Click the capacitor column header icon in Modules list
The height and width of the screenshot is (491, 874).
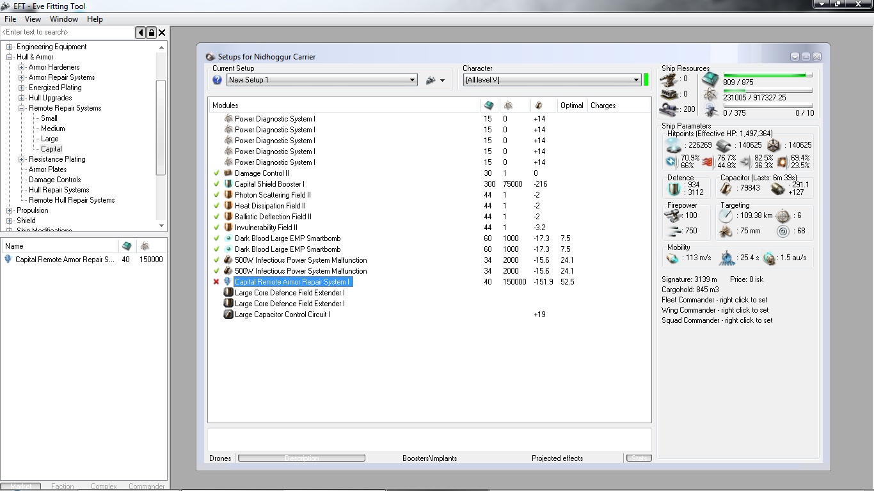pos(539,105)
